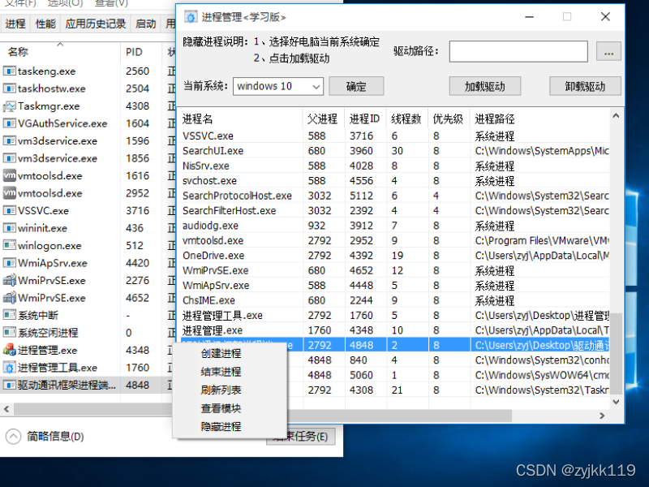Click the 进程名 column header
The height and width of the screenshot is (487, 649).
(241, 119)
